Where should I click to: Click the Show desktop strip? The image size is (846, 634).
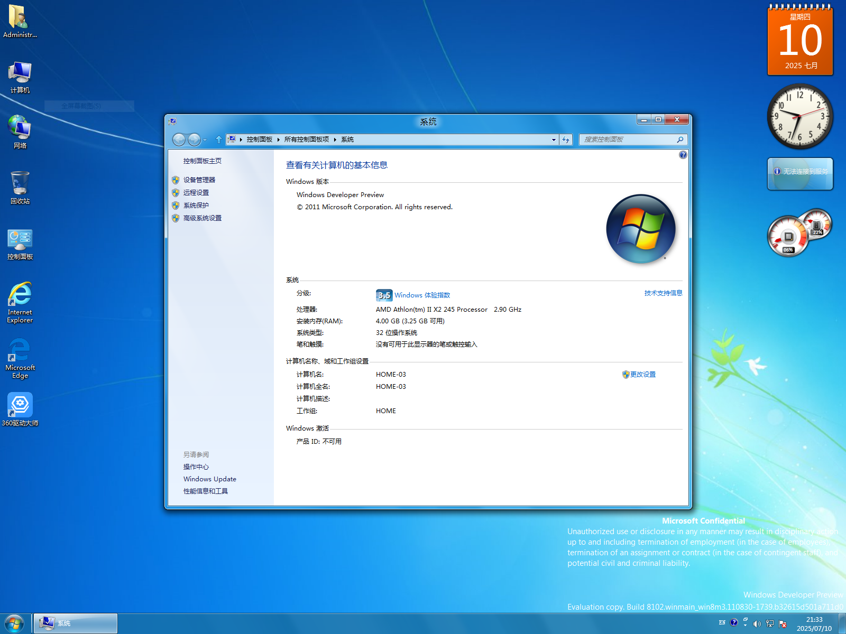(842, 623)
